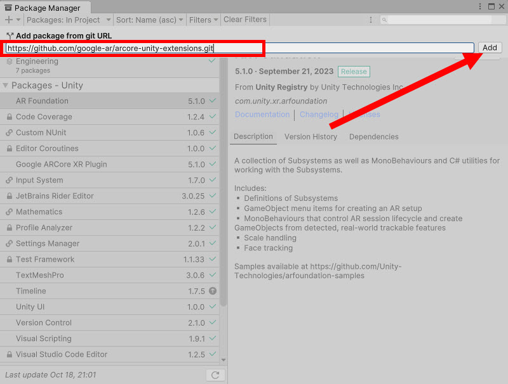Open the add-package dropdown arrow beside plus

coord(18,20)
